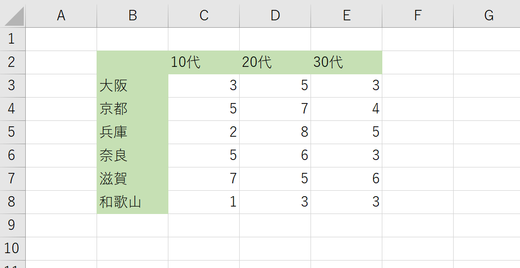Click the 20代 value 8 for 兵庫
The image size is (520, 268).
[x=275, y=132]
